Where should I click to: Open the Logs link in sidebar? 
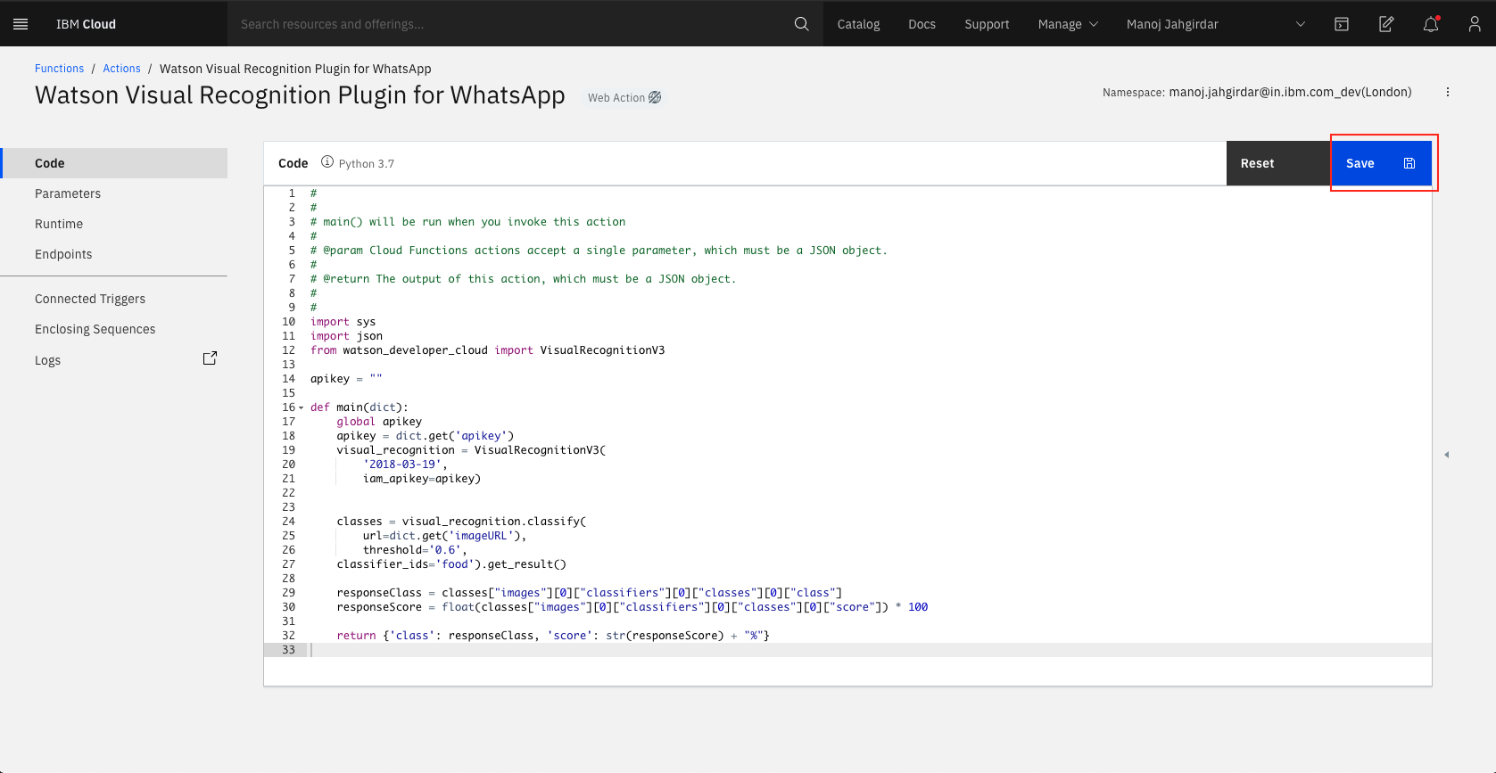(48, 360)
